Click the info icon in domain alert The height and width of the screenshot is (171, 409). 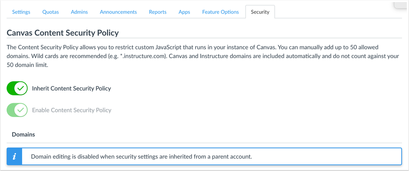[14, 157]
